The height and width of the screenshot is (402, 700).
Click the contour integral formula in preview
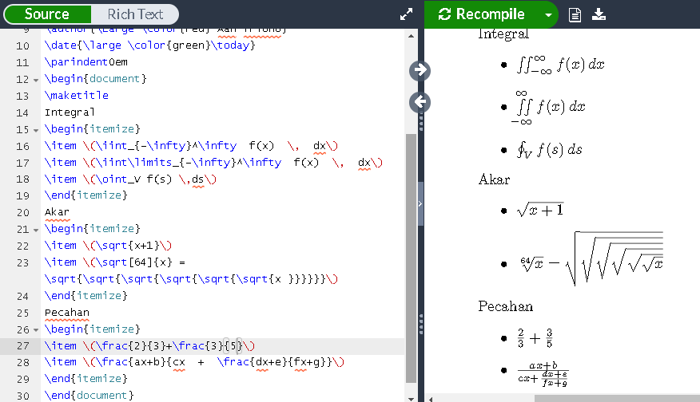[x=550, y=150]
